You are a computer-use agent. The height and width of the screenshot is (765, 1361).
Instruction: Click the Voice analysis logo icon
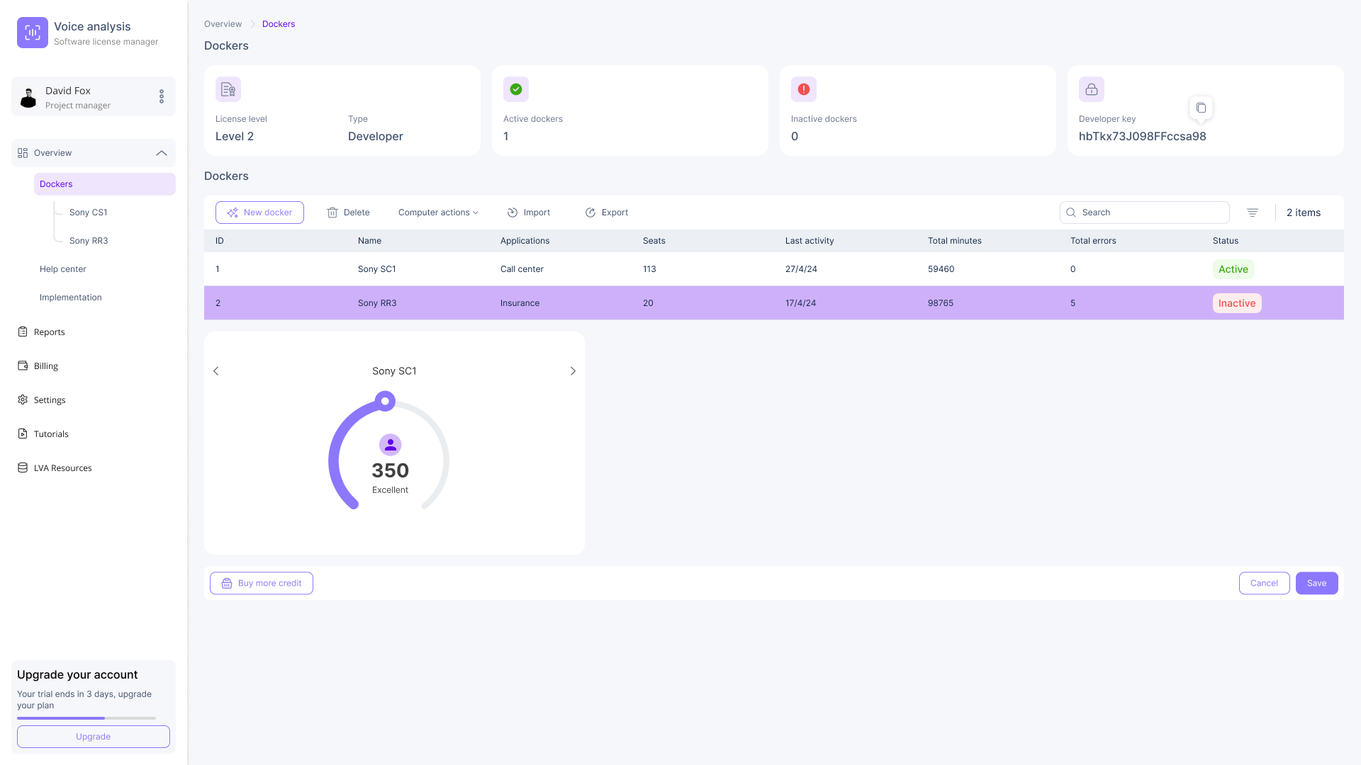tap(33, 33)
